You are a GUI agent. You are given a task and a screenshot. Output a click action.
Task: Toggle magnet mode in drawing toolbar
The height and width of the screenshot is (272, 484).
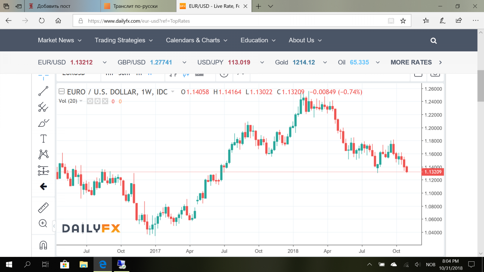pos(43,245)
